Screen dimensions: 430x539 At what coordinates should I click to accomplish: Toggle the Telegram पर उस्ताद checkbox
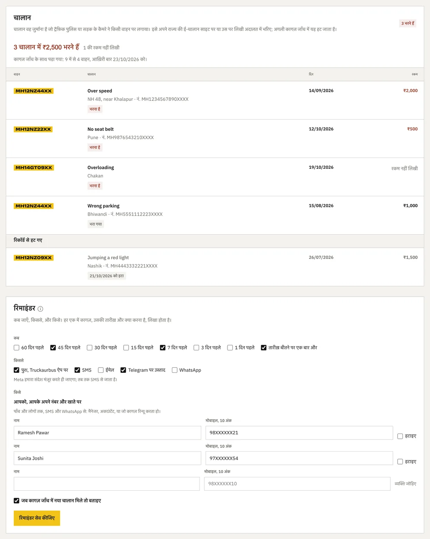pos(123,370)
